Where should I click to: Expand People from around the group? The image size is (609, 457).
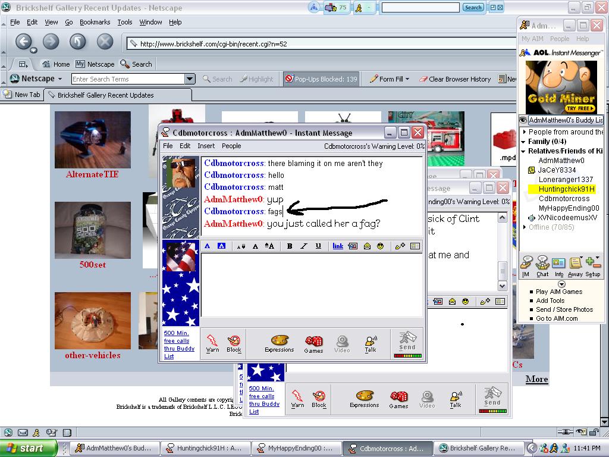click(x=524, y=132)
